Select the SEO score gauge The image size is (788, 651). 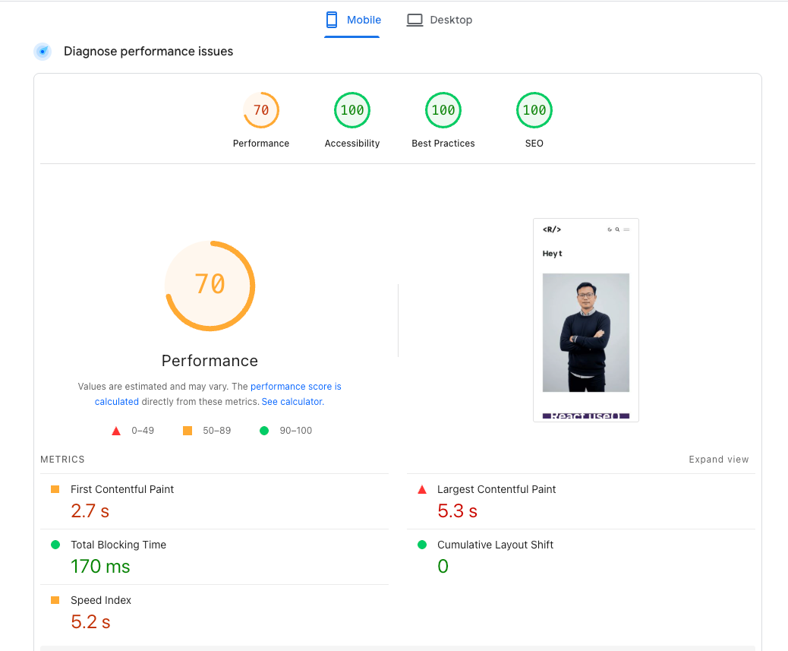[x=534, y=111]
